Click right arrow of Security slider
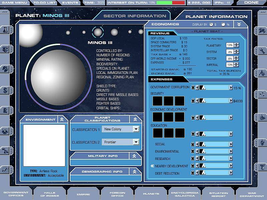 (x=231, y=101)
